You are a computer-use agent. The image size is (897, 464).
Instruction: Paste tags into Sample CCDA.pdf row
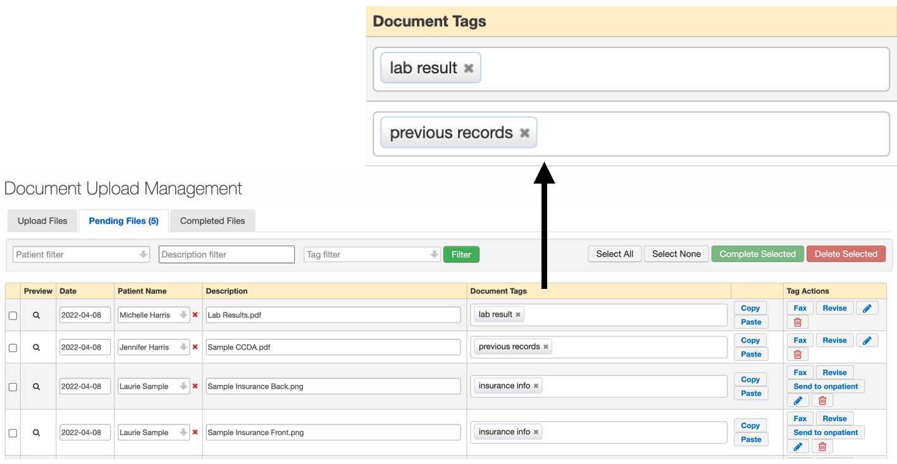(751, 354)
